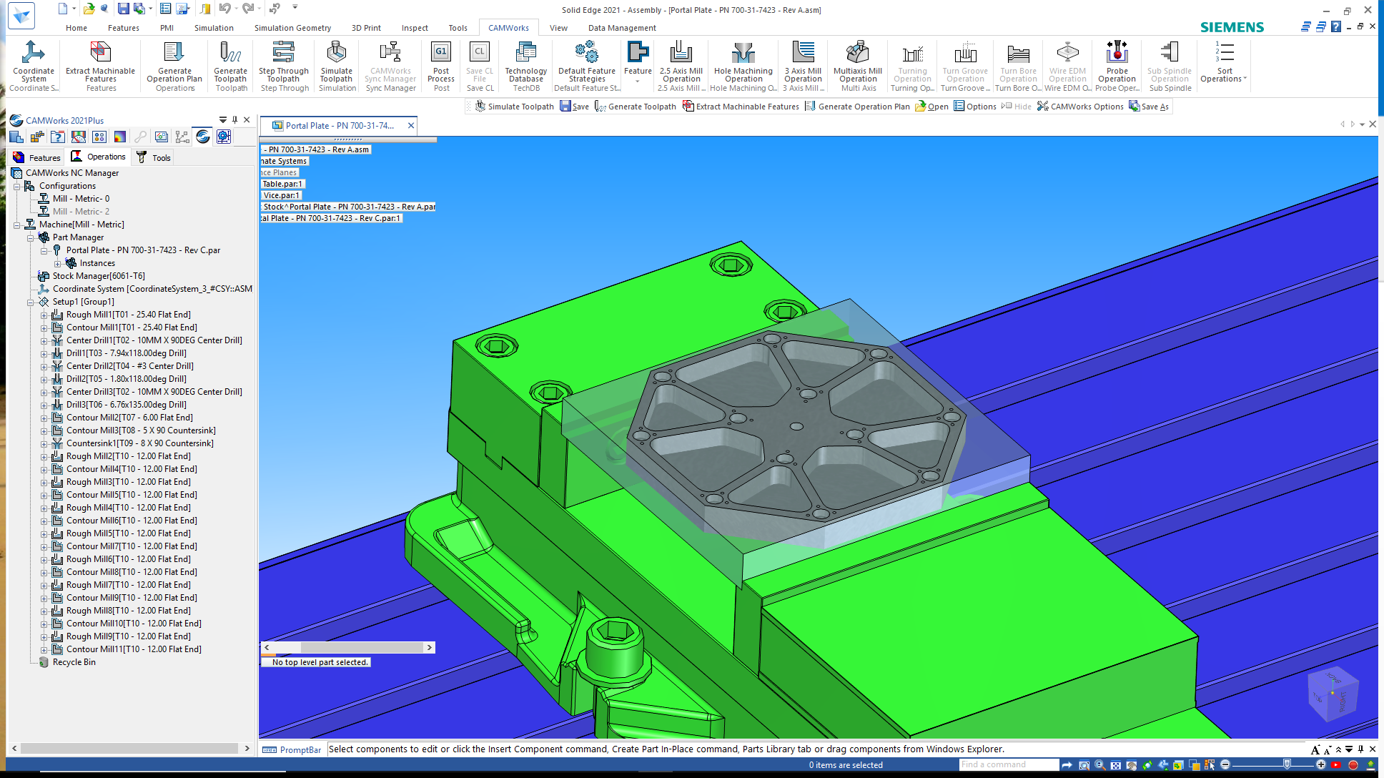Switch to the Home ribbon tab

(76, 28)
